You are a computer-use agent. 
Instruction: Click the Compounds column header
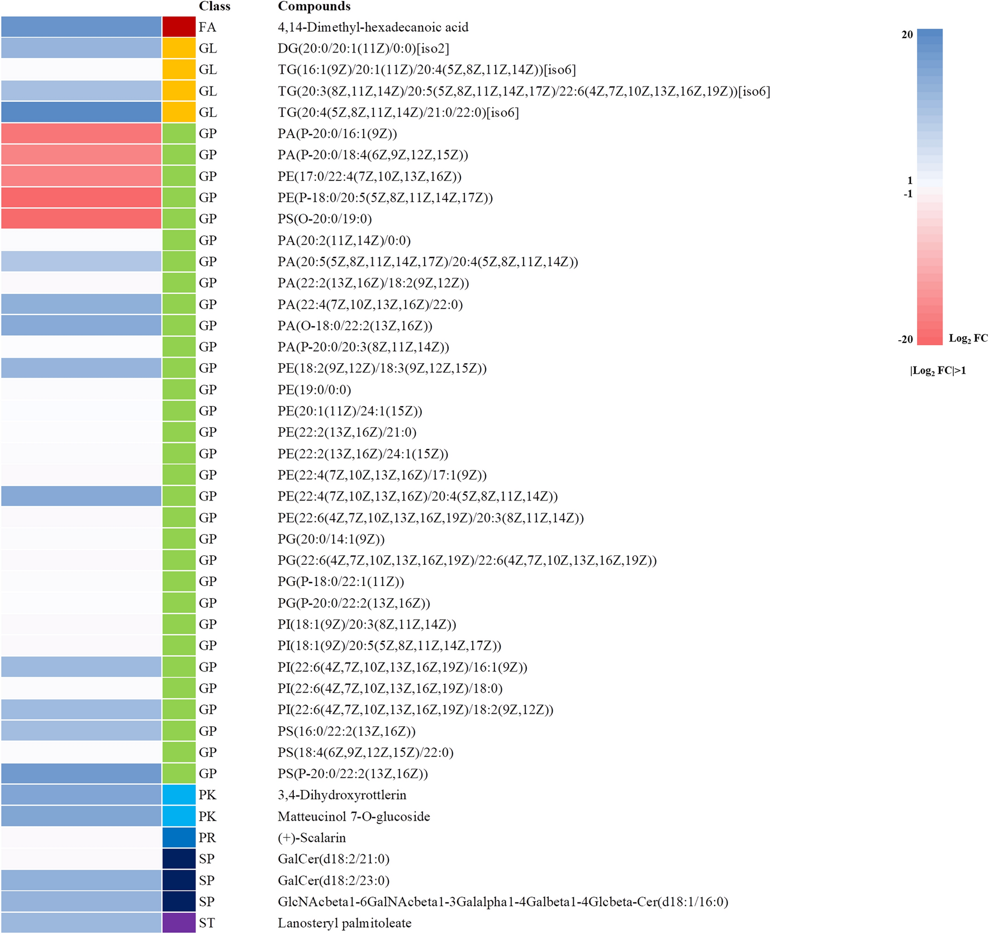click(x=314, y=6)
